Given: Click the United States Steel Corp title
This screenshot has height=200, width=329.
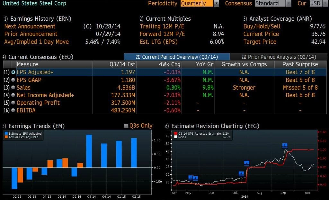Looking at the screenshot, I should pos(34,3).
